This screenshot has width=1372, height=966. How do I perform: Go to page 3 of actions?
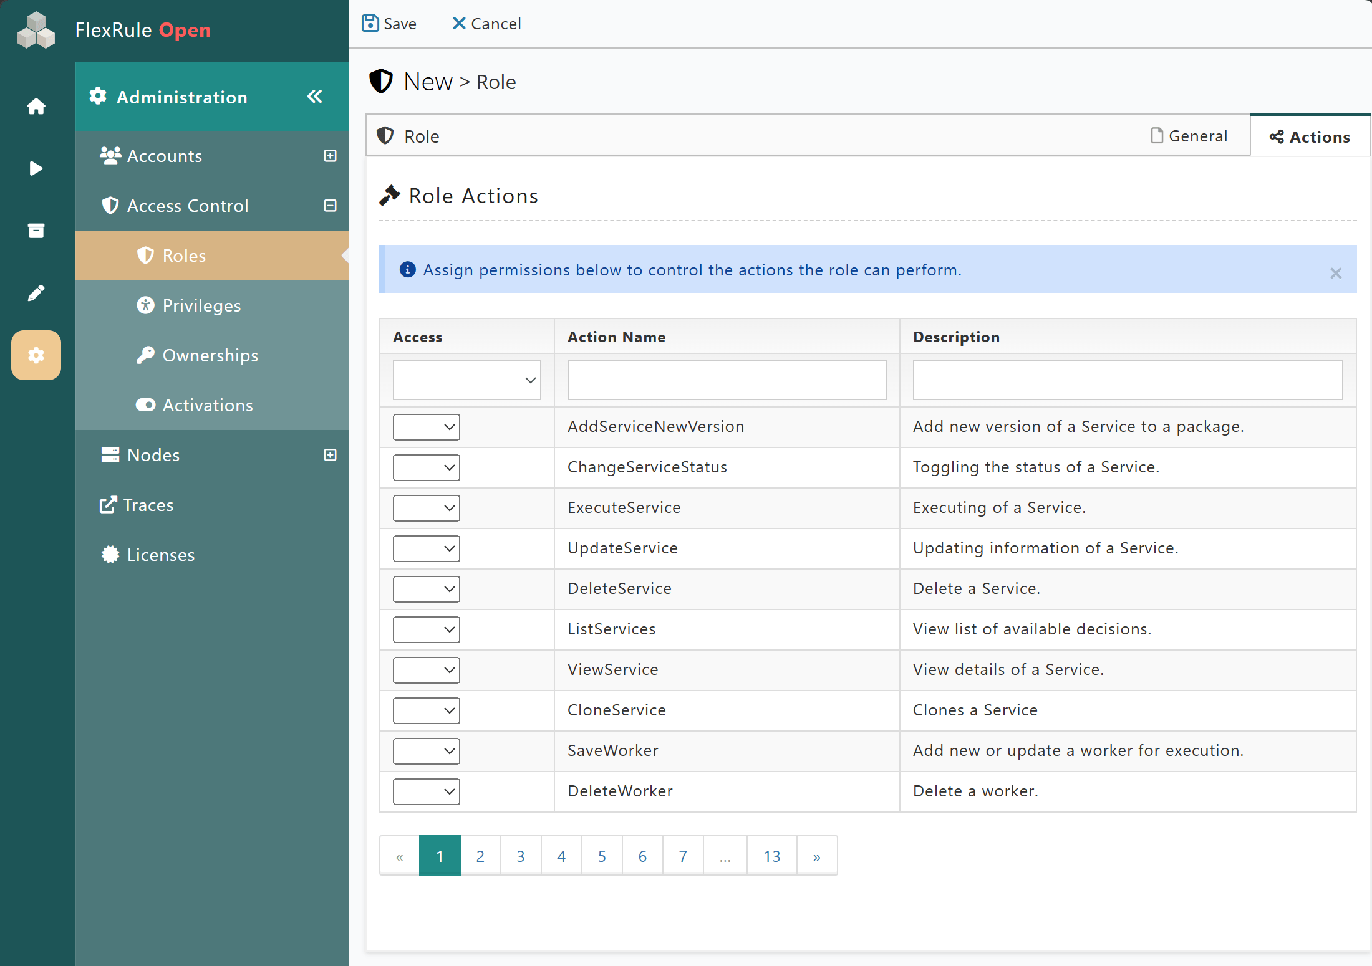tap(521, 856)
